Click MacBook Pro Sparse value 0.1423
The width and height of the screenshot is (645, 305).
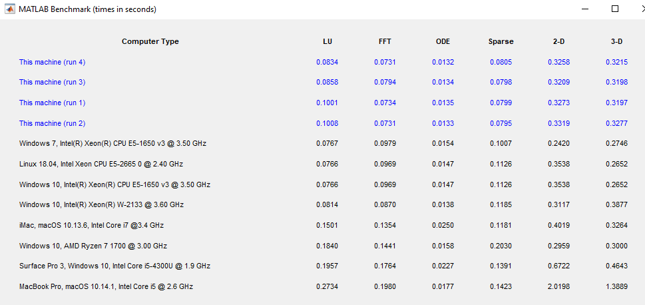coord(501,286)
